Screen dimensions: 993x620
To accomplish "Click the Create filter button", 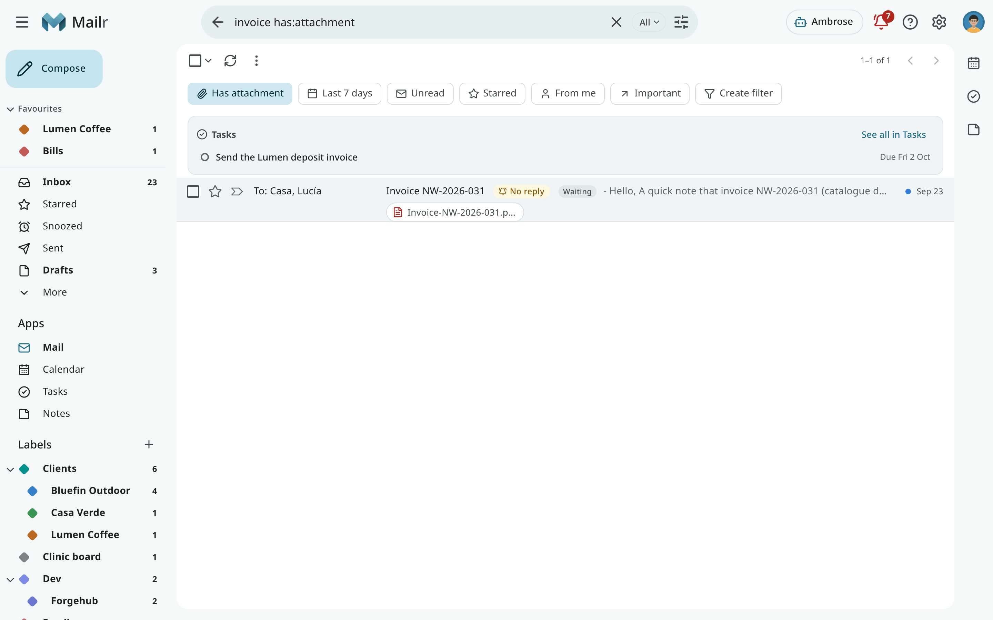I will point(738,93).
